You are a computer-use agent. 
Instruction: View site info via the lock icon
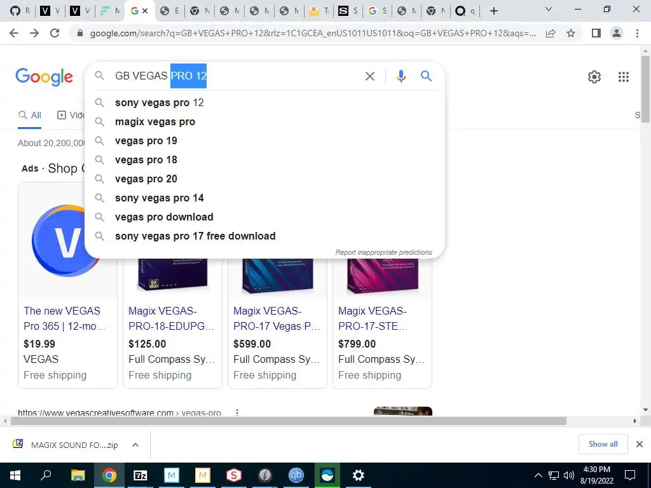80,33
